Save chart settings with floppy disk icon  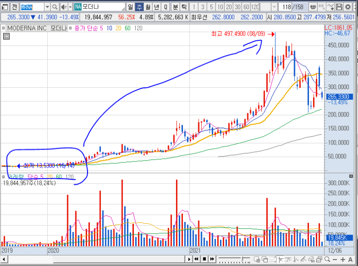339,7
